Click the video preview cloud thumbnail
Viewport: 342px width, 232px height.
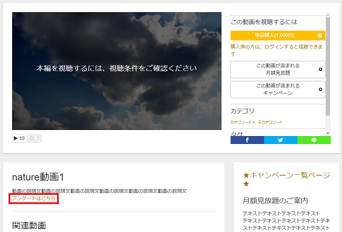click(x=116, y=71)
